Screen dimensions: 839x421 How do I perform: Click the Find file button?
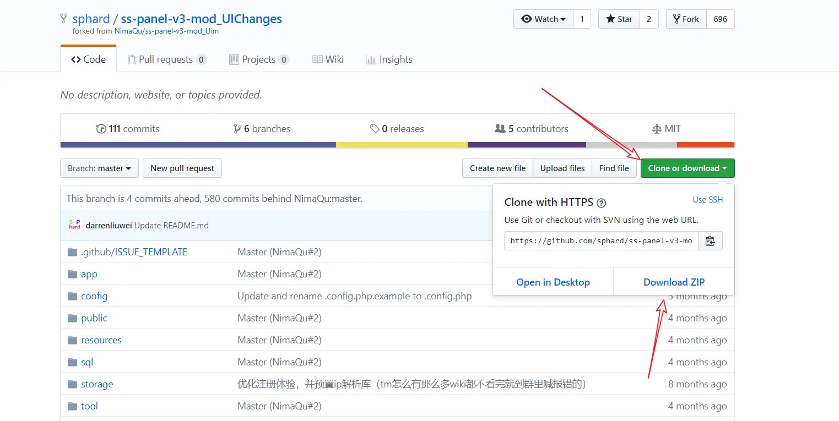click(x=614, y=168)
